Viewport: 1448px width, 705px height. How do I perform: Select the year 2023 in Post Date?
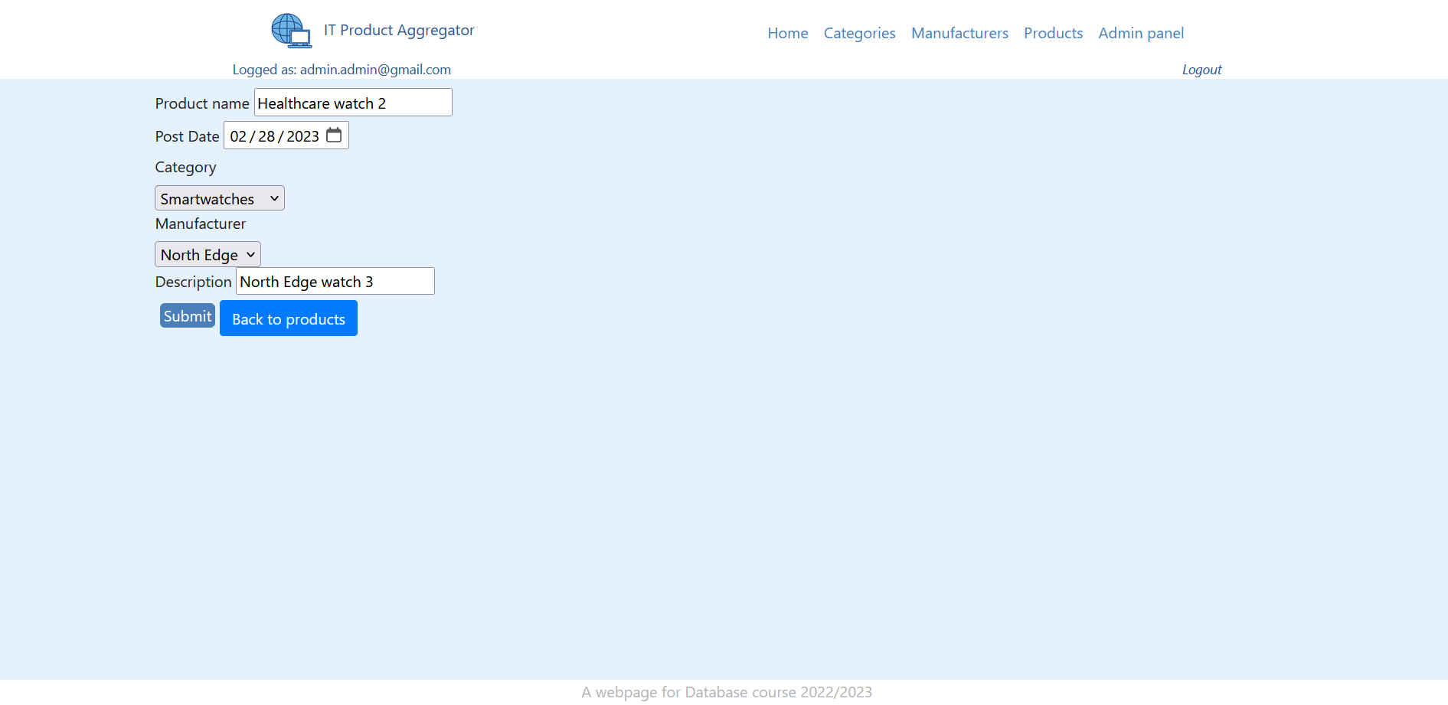pyautogui.click(x=302, y=136)
